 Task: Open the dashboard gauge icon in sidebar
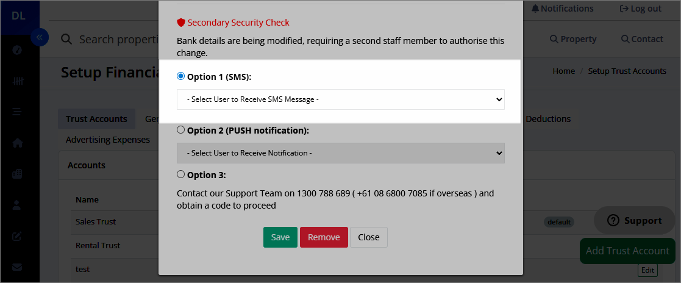click(x=17, y=50)
